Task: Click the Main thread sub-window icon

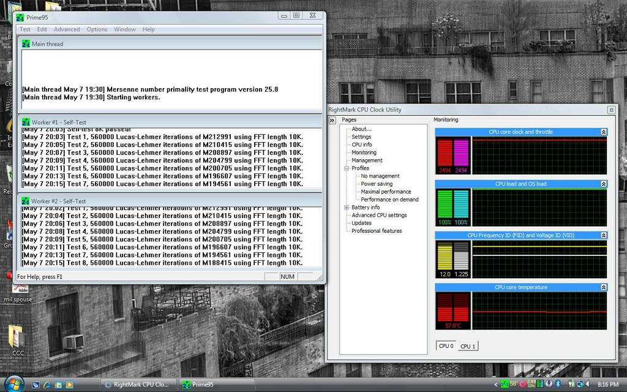Action: click(26, 43)
